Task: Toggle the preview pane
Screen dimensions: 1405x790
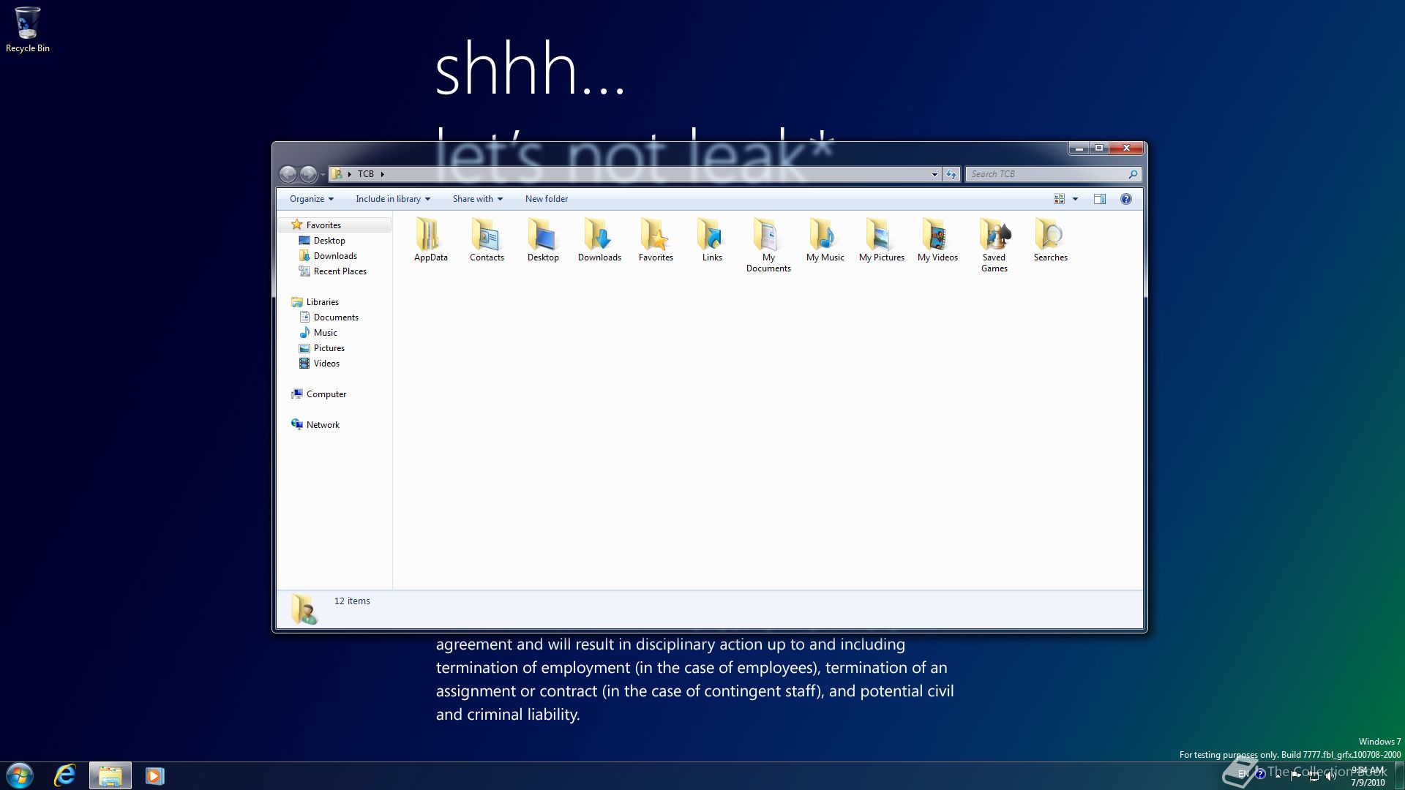Action: coord(1099,199)
